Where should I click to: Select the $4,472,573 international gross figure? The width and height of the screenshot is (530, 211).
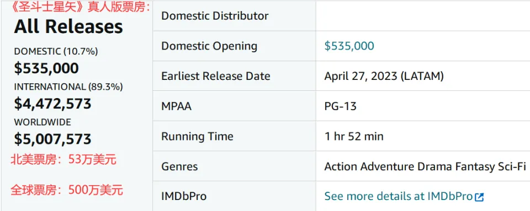pyautogui.click(x=53, y=104)
